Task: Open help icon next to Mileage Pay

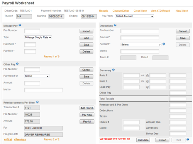Action: coord(20,25)
